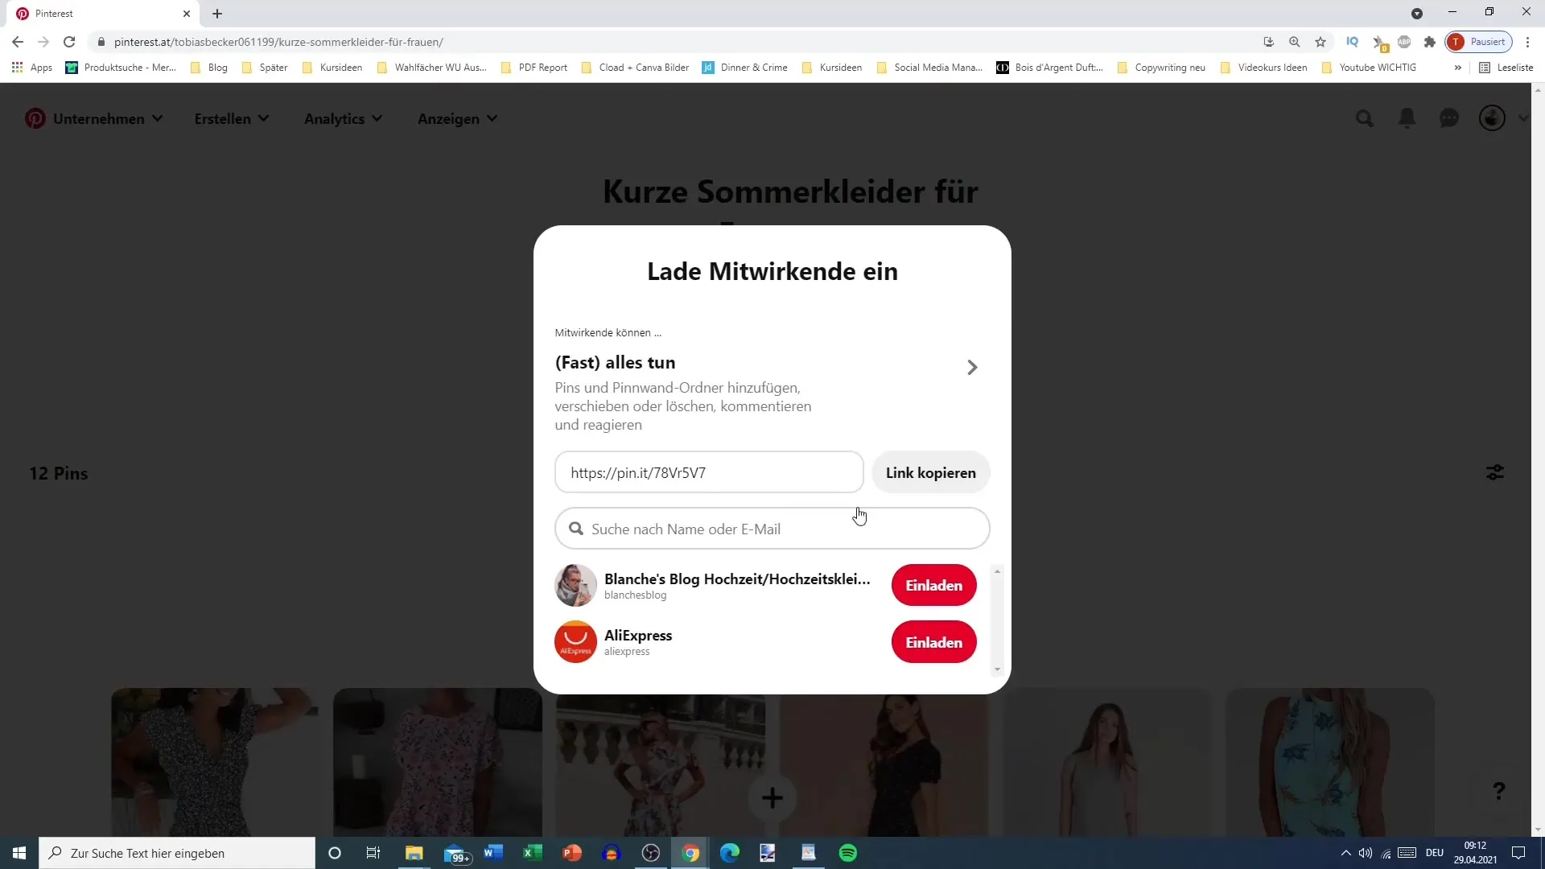The width and height of the screenshot is (1545, 869).
Task: Go back with browser back arrow
Action: coord(18,42)
